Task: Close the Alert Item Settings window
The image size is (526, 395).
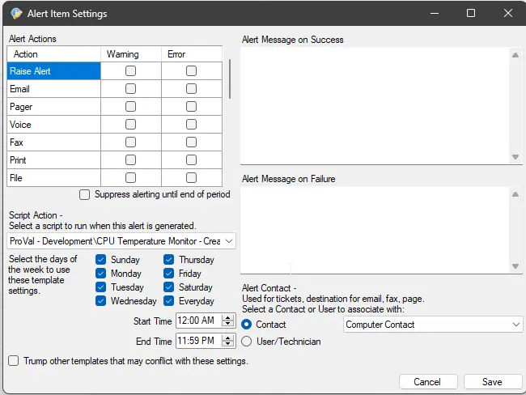Action: (x=508, y=13)
